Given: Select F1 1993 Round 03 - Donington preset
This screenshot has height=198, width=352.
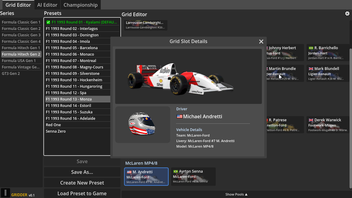Looking at the screenshot, I should click(x=82, y=35).
